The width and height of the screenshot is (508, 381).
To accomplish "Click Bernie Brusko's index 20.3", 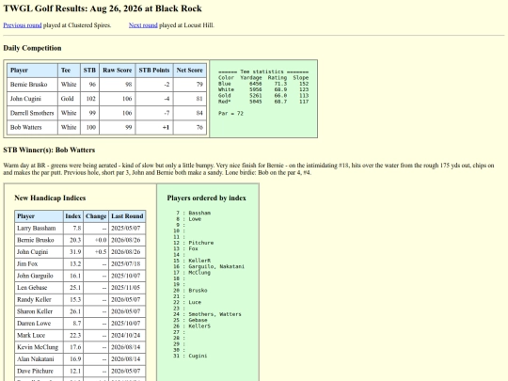I will [x=72, y=240].
